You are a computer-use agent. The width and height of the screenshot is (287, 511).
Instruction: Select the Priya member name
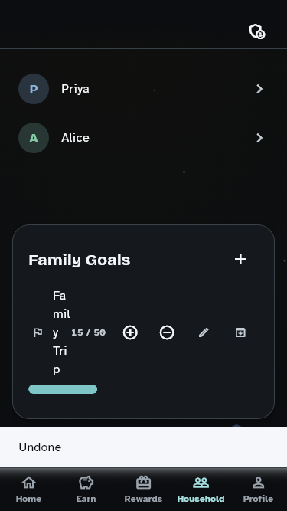[x=75, y=89]
